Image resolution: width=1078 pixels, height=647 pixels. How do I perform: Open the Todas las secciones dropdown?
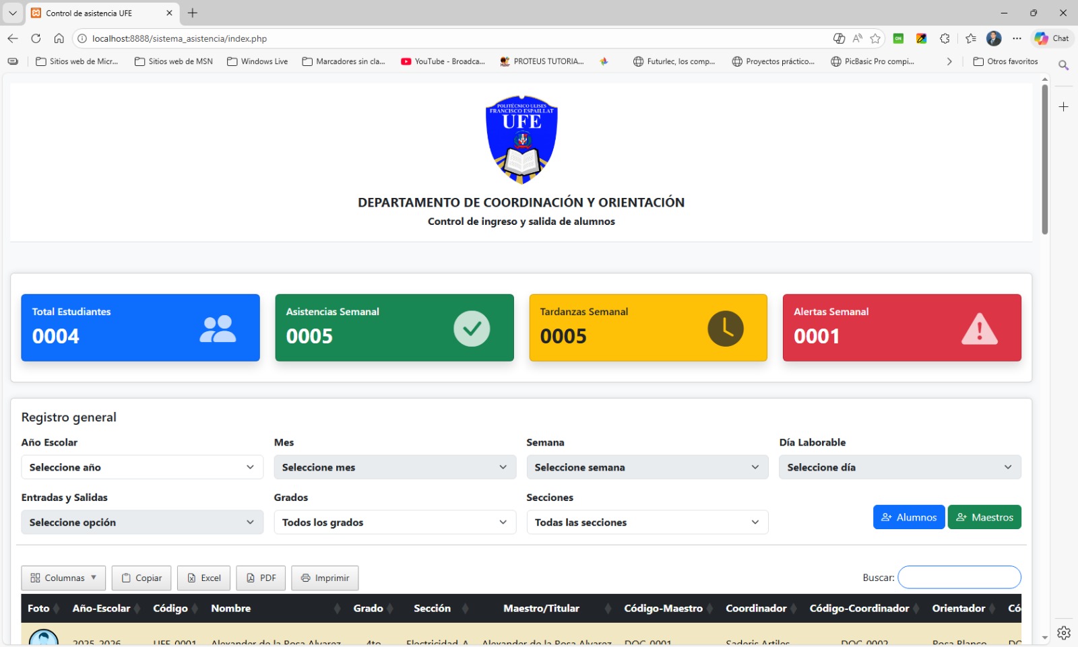[x=647, y=522]
